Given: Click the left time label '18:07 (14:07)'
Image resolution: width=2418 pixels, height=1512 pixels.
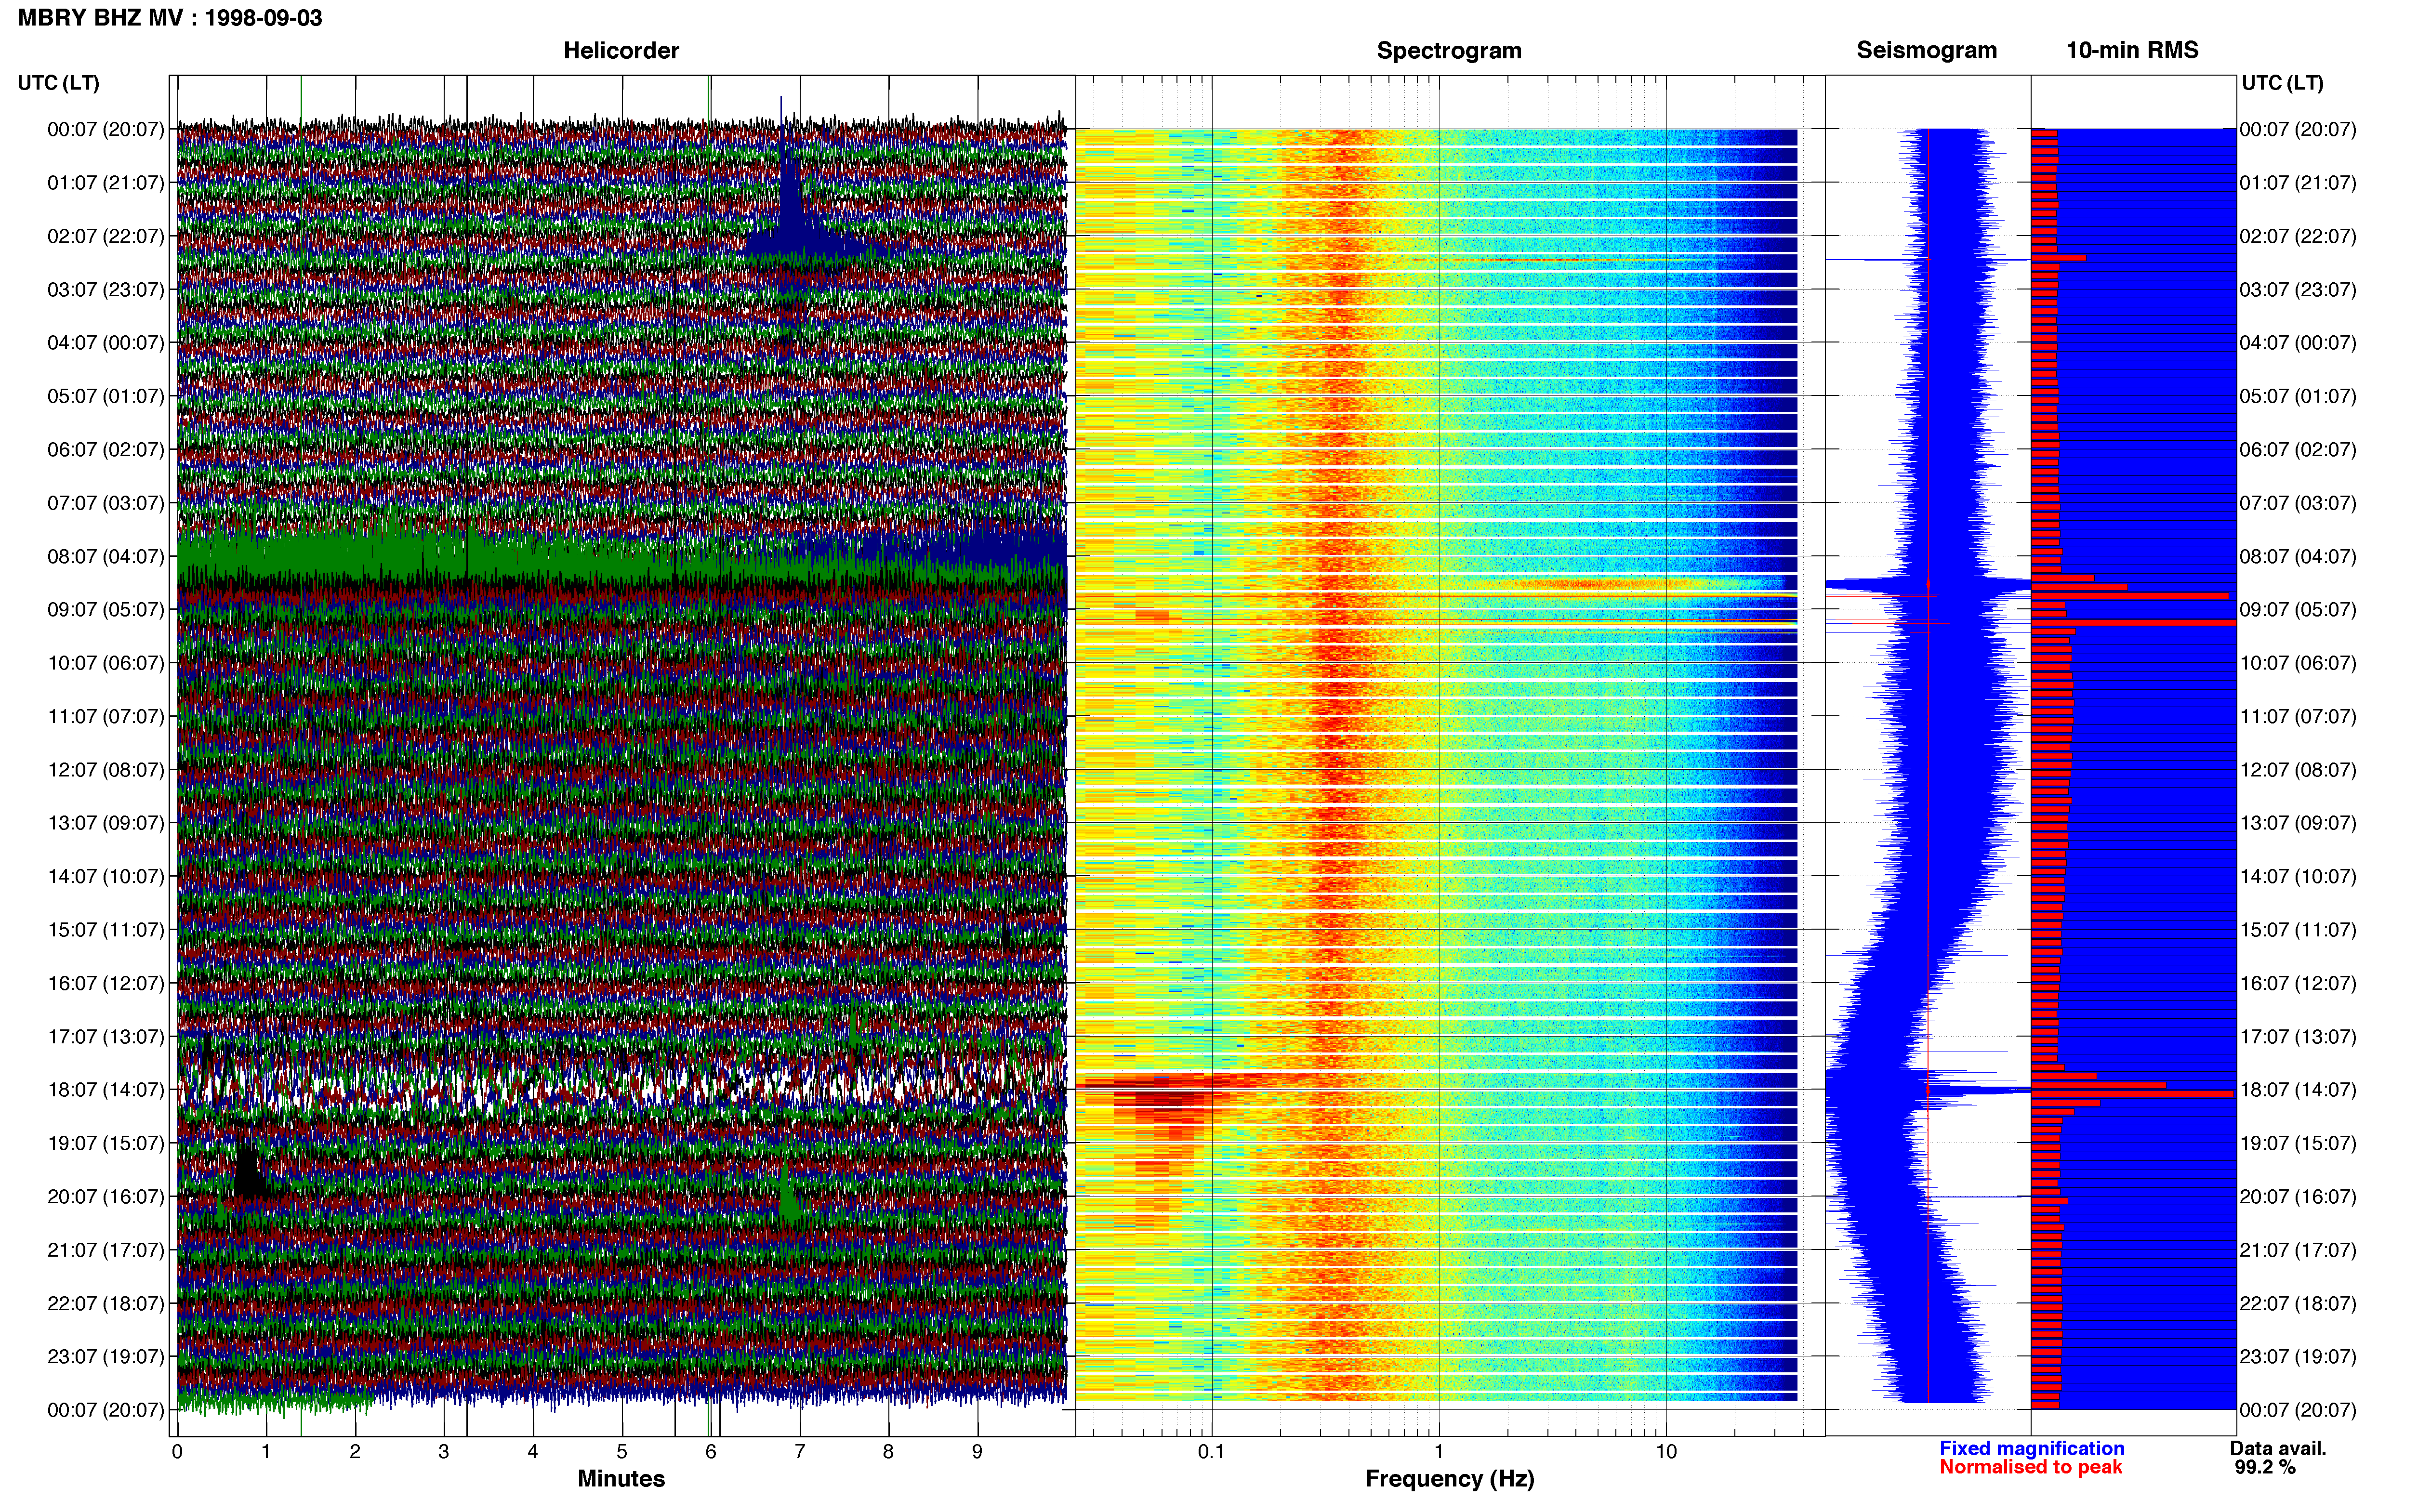Looking at the screenshot, I should click(105, 1090).
